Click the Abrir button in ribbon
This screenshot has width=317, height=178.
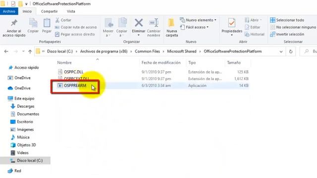coord(253,20)
